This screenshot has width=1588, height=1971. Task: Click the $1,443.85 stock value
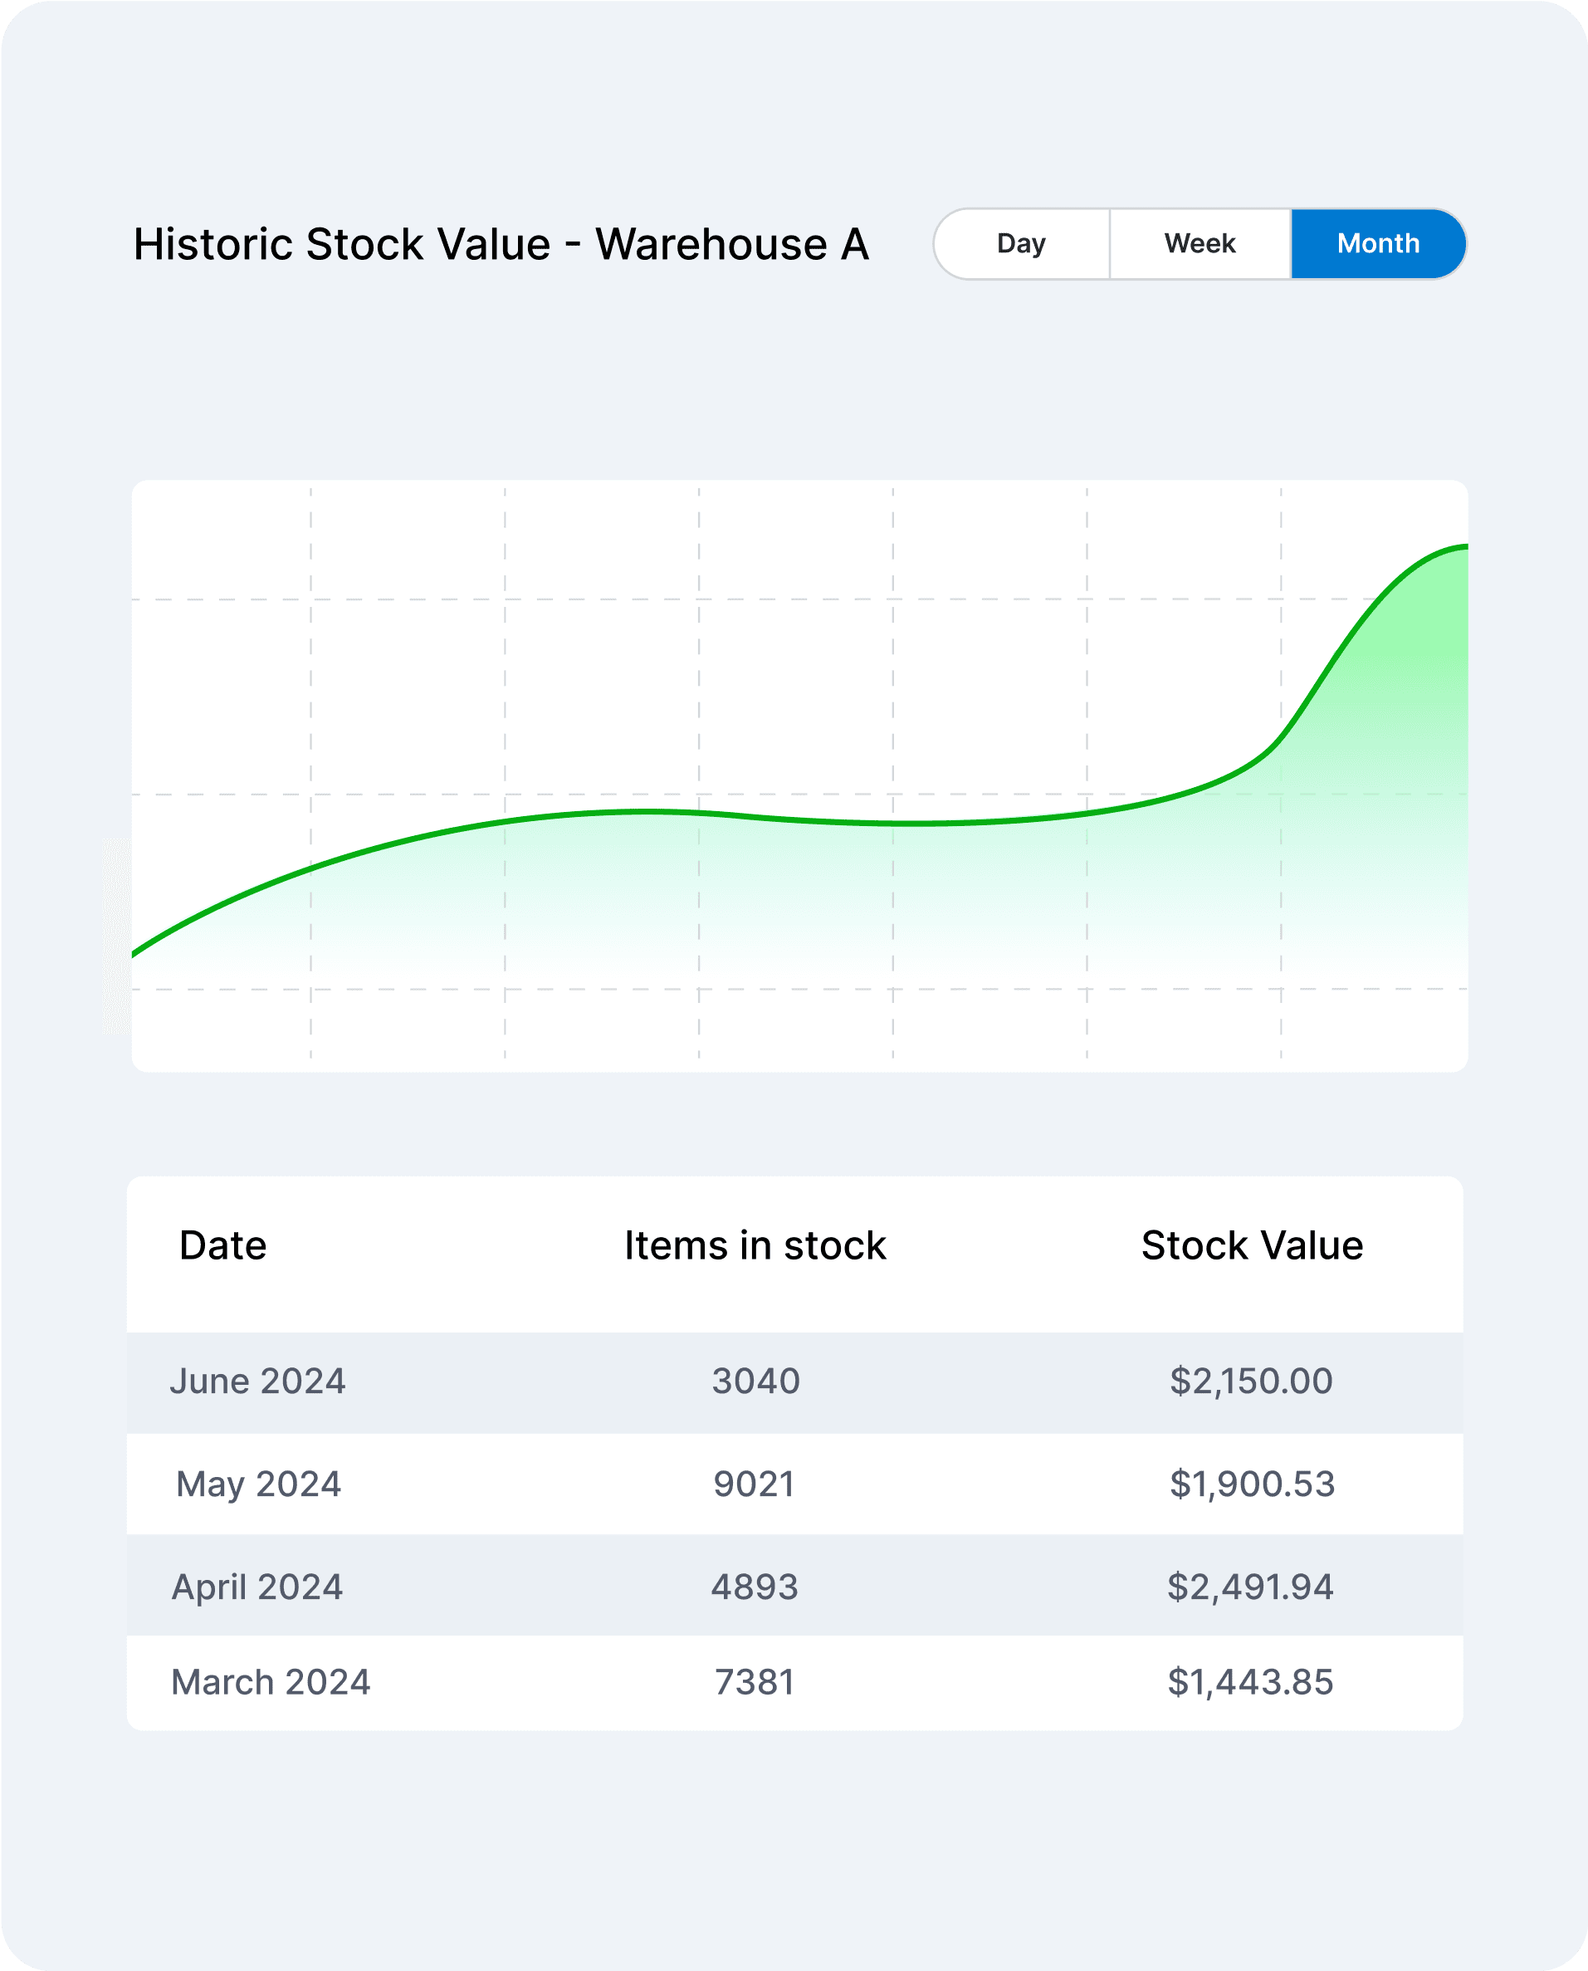1249,1682
